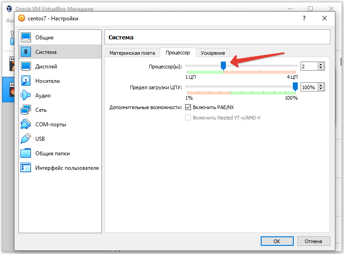Click the processor count input field
The width and height of the screenshot is (344, 254).
tap(309, 67)
